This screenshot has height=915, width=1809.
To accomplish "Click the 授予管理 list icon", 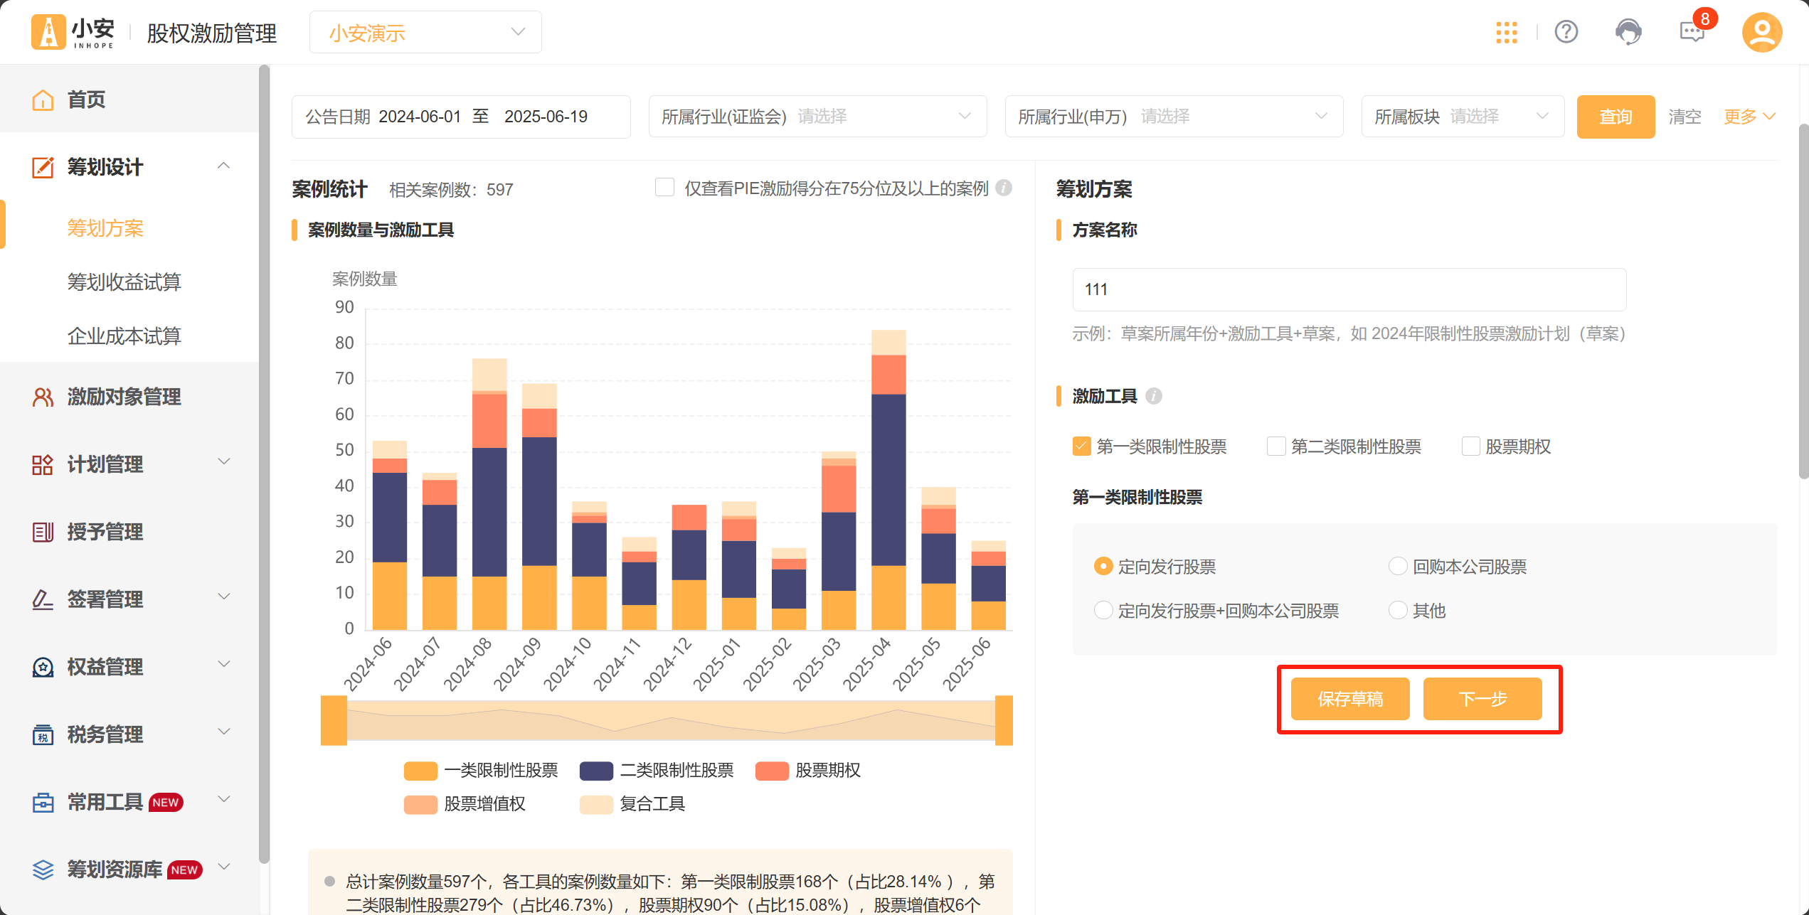I will coord(43,532).
